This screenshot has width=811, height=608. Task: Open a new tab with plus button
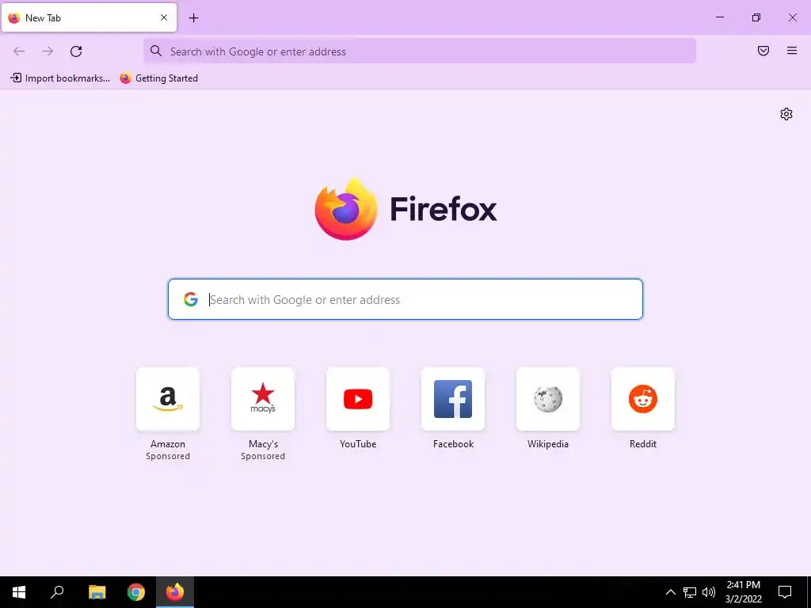coord(194,18)
